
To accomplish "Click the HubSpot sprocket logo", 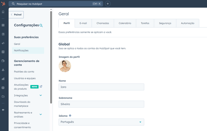I will tap(3, 4).
